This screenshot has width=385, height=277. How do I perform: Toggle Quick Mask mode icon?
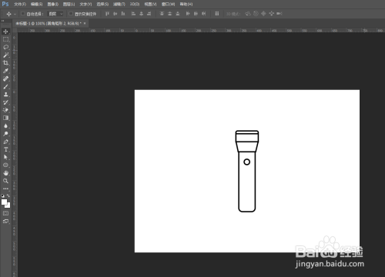(x=5, y=213)
